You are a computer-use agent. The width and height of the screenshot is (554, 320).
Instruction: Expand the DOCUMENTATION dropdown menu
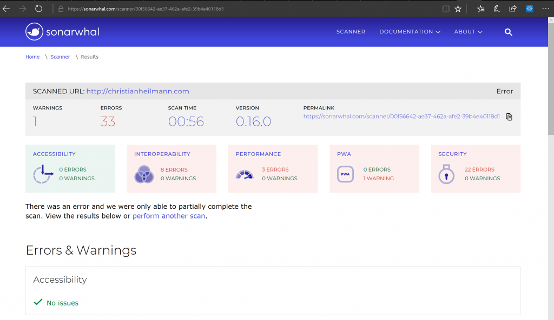click(410, 32)
